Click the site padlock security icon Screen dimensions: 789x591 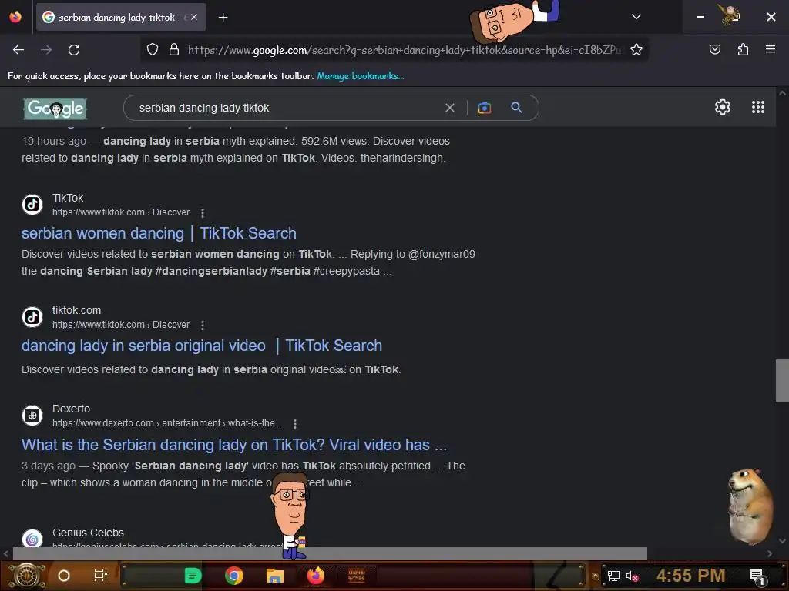click(174, 49)
